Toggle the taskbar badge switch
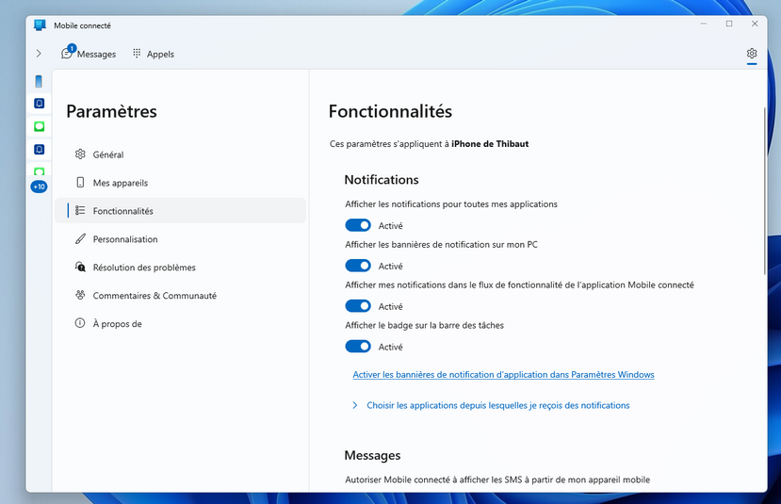This screenshot has height=504, width=781. 358,347
